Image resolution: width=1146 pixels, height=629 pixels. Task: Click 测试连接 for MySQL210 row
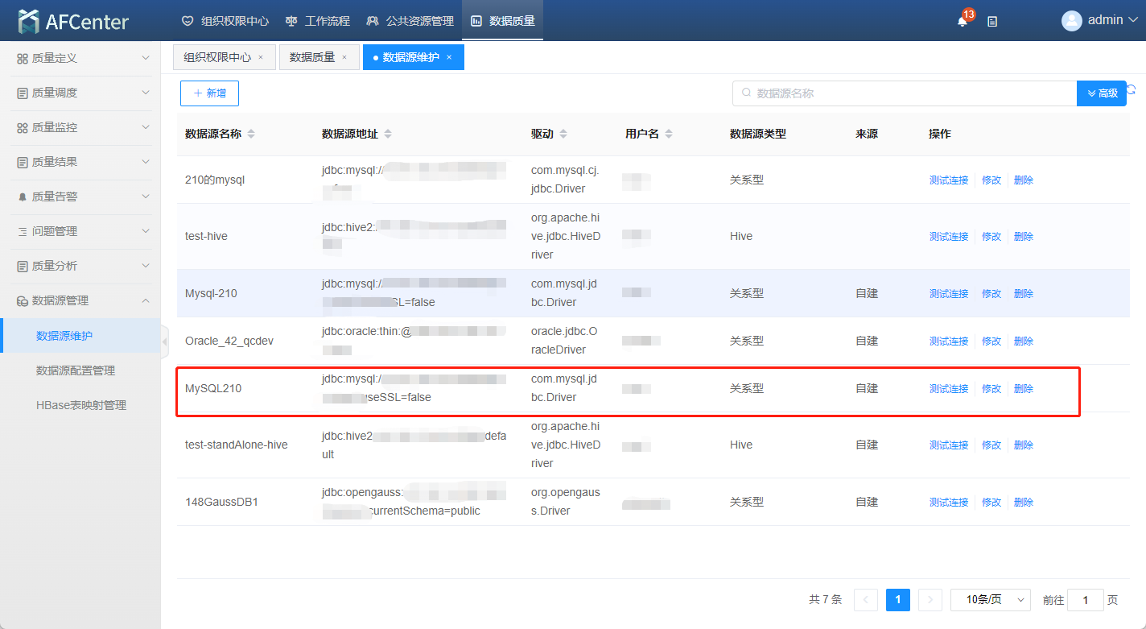949,389
